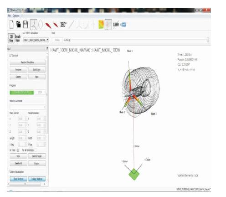Click Delete in the LLT Controls

click(x=18, y=77)
